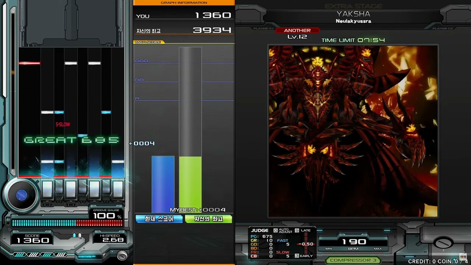Click the PG: 675 judge row
471x265 pixels.
262,236
